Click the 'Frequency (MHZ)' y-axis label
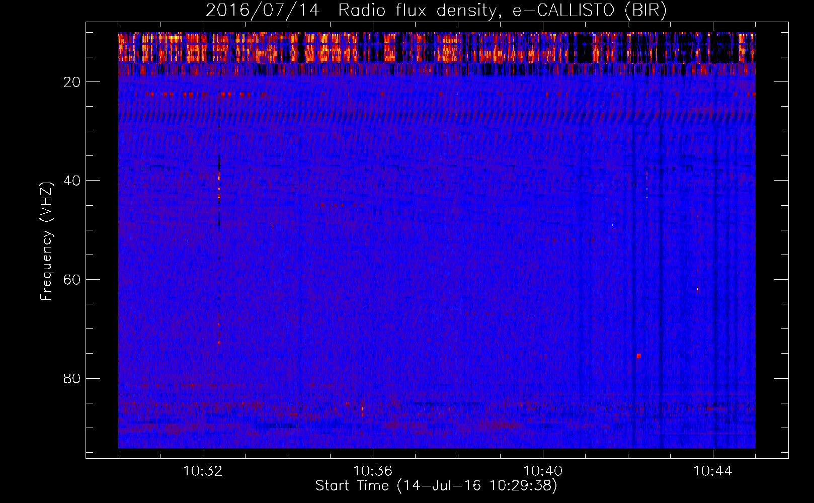 tap(46, 241)
